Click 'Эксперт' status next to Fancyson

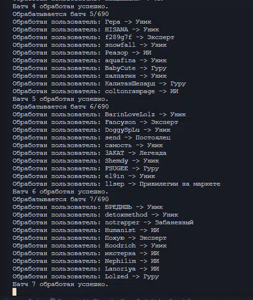(164, 122)
